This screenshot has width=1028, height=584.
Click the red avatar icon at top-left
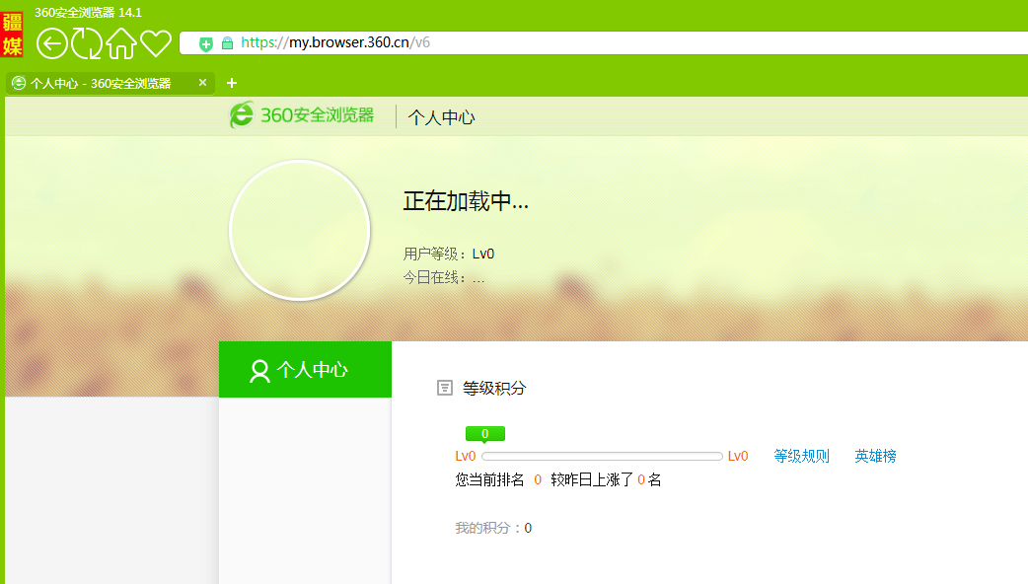click(12, 35)
